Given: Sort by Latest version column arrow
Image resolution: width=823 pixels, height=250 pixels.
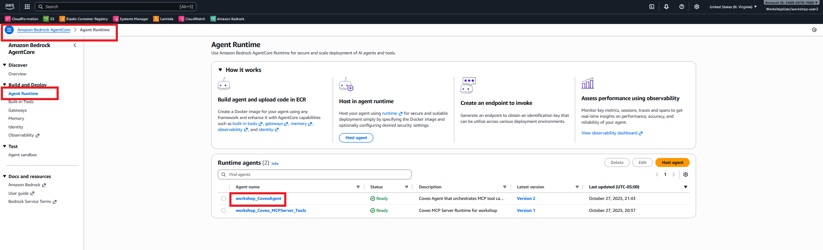Looking at the screenshot, I should pos(577,187).
